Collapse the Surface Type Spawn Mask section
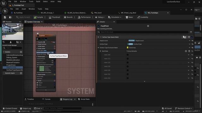202x113 pixels. tap(98, 37)
